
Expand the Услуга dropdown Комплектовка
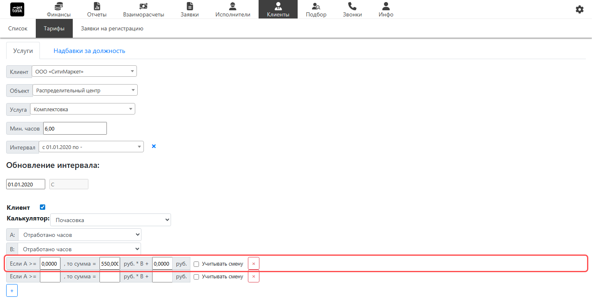(x=83, y=109)
